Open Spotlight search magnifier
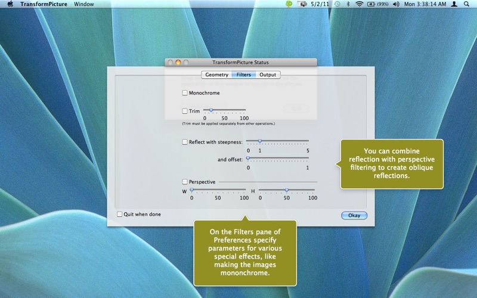Viewport: 477px width, 298px height. (466, 4)
